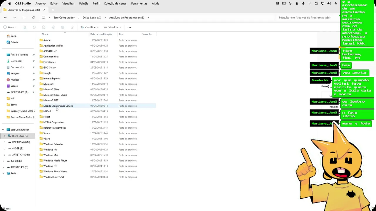Click the Copy toolbar icon

(34, 27)
